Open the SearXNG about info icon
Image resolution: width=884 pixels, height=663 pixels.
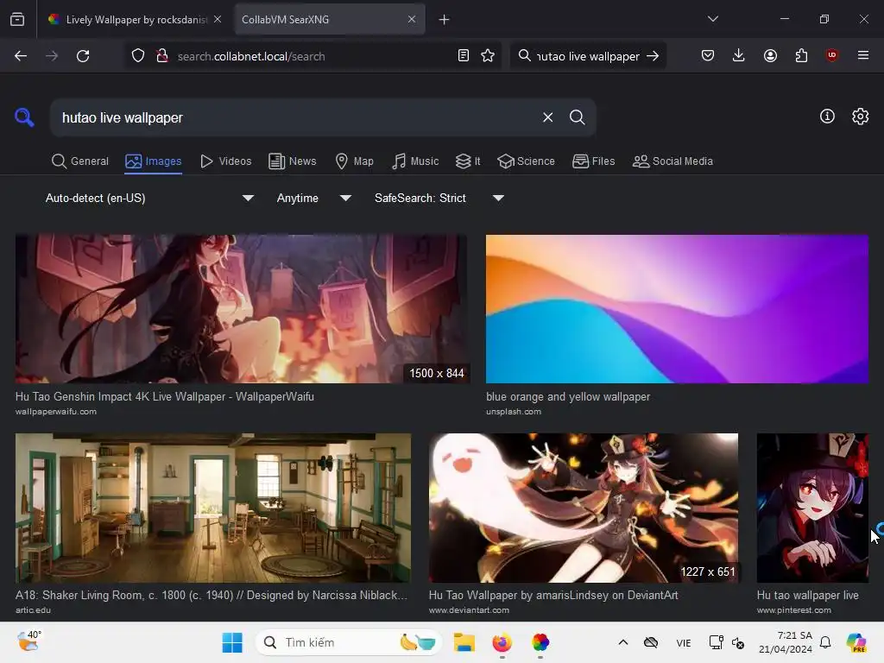pyautogui.click(x=827, y=117)
